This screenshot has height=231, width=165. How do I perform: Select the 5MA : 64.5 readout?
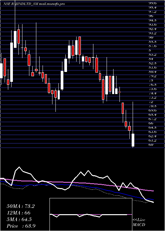coord(19,219)
